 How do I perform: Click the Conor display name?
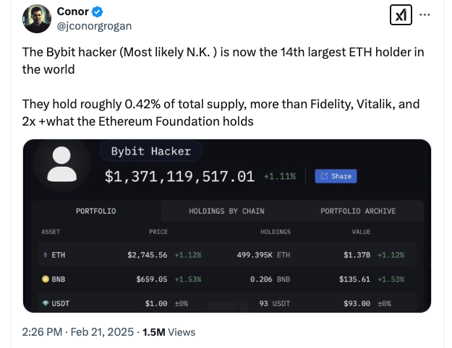[x=72, y=12]
